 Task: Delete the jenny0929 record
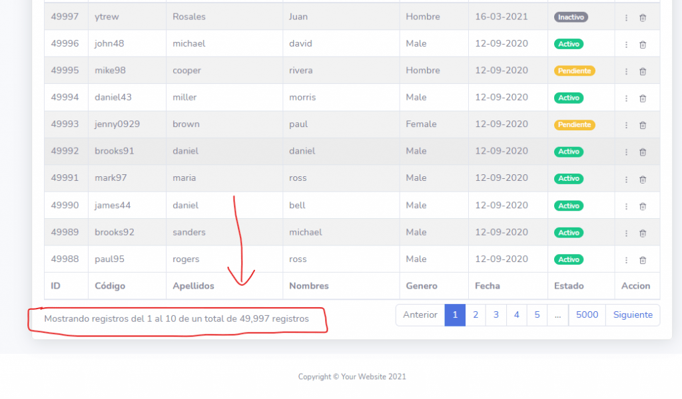pos(643,124)
